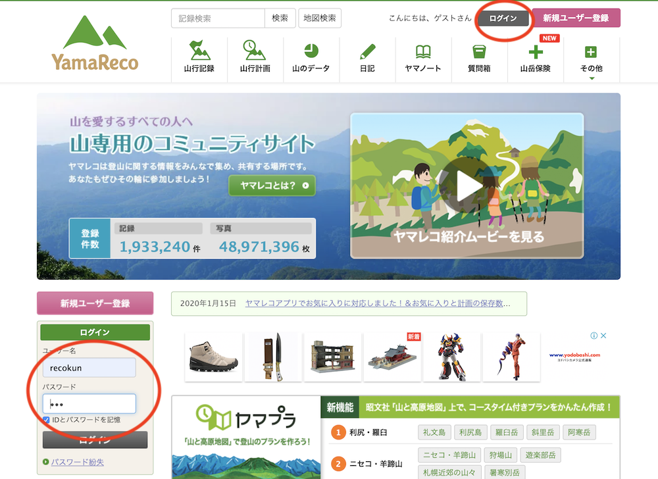Click the YamaReco mountain logo
This screenshot has height=479, width=658.
(95, 43)
